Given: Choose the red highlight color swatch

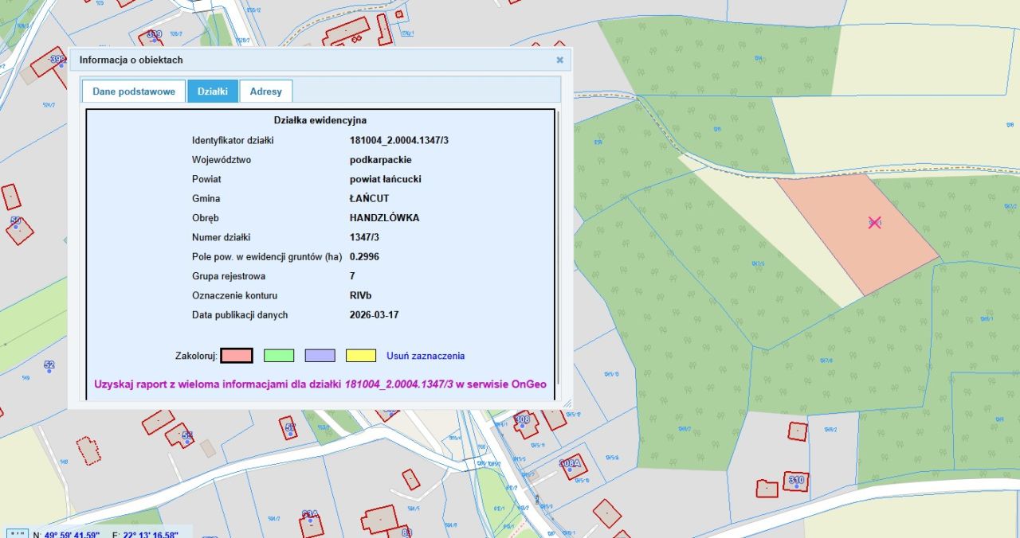Looking at the screenshot, I should click(237, 356).
